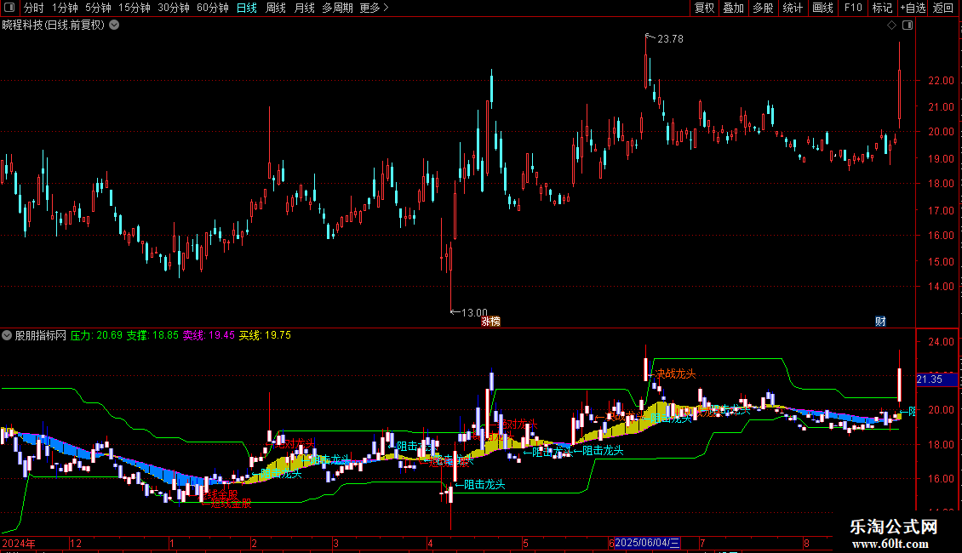This screenshot has height=553, width=962.
Task: Click the 22.00 price axis label
Action: (x=941, y=80)
